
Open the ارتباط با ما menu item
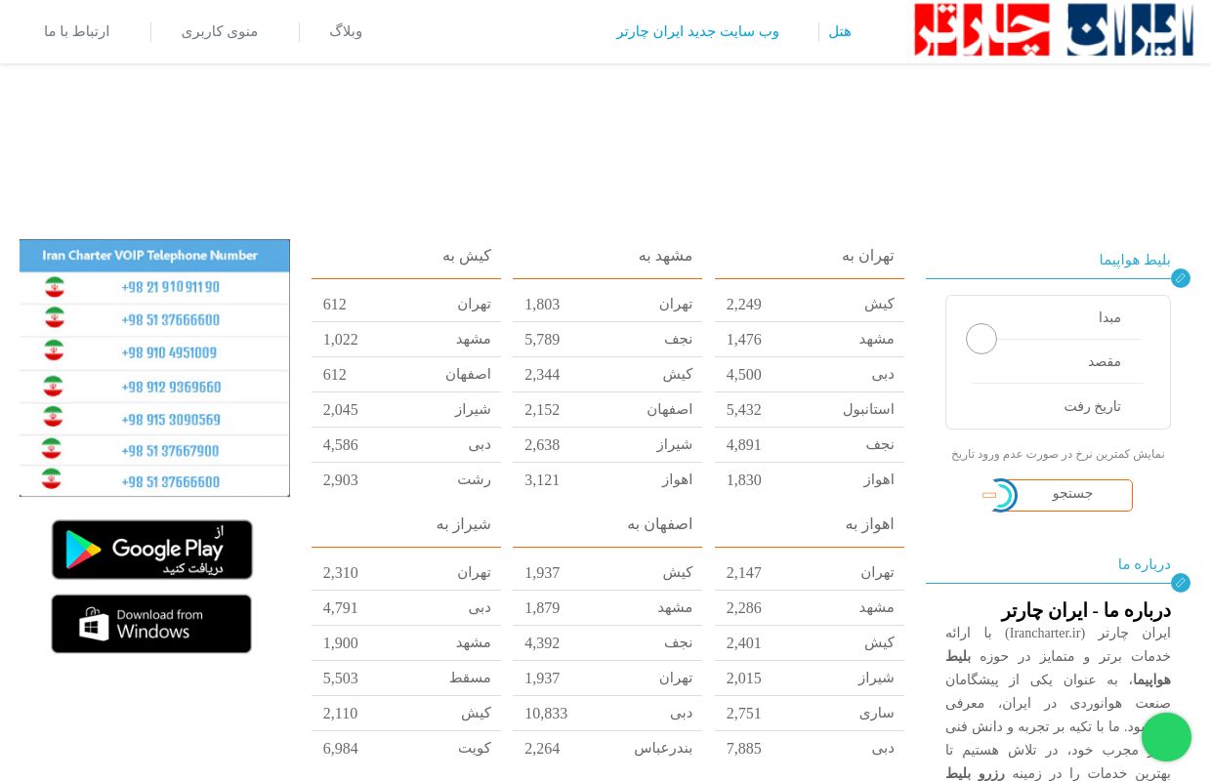click(x=77, y=31)
